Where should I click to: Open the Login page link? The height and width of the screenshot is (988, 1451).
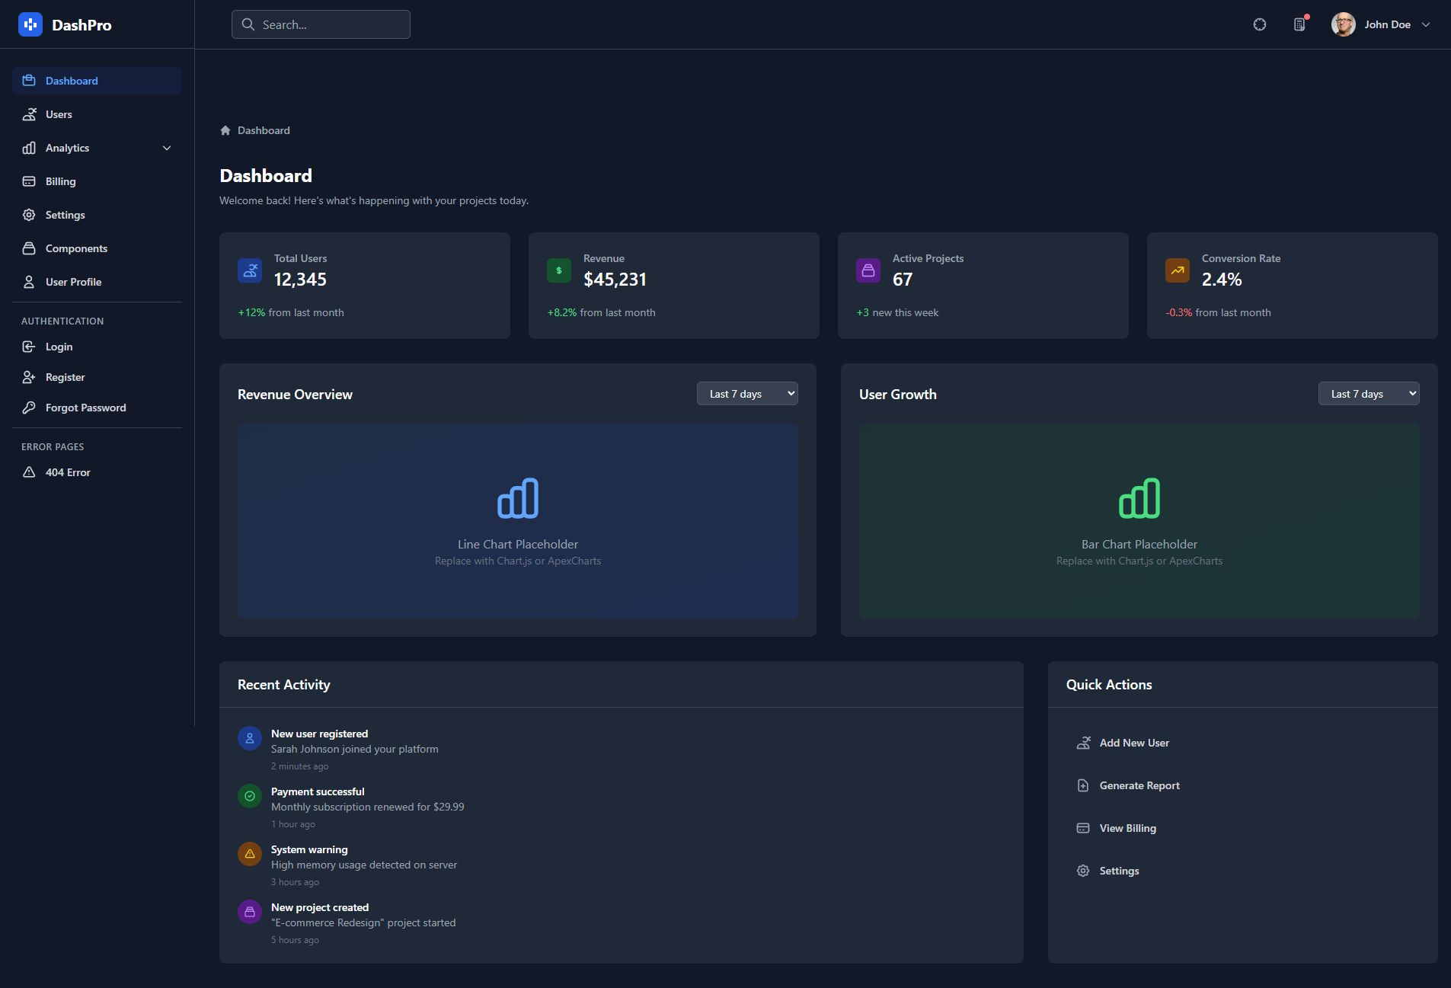59,347
